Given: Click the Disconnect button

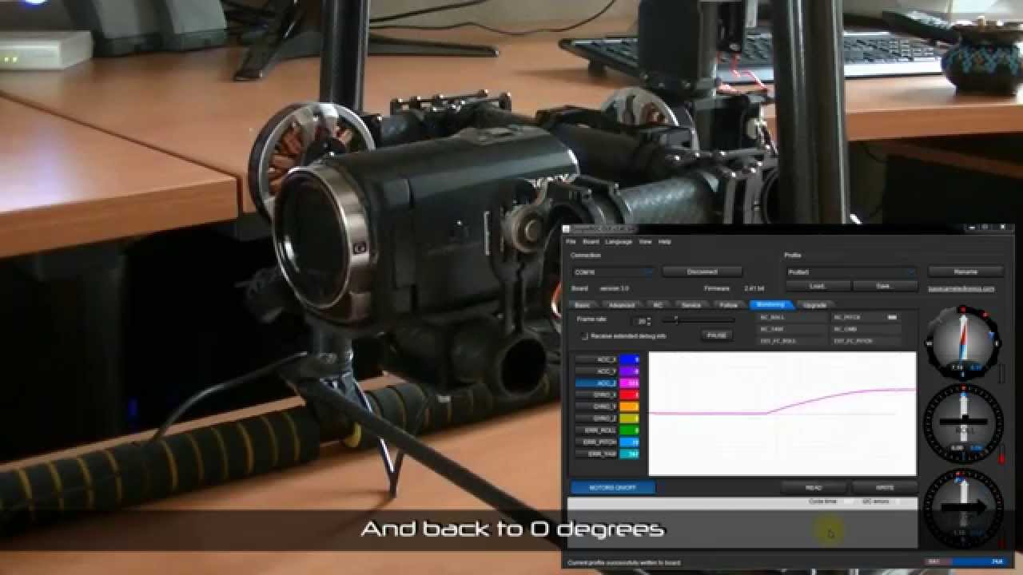Looking at the screenshot, I should 703,272.
